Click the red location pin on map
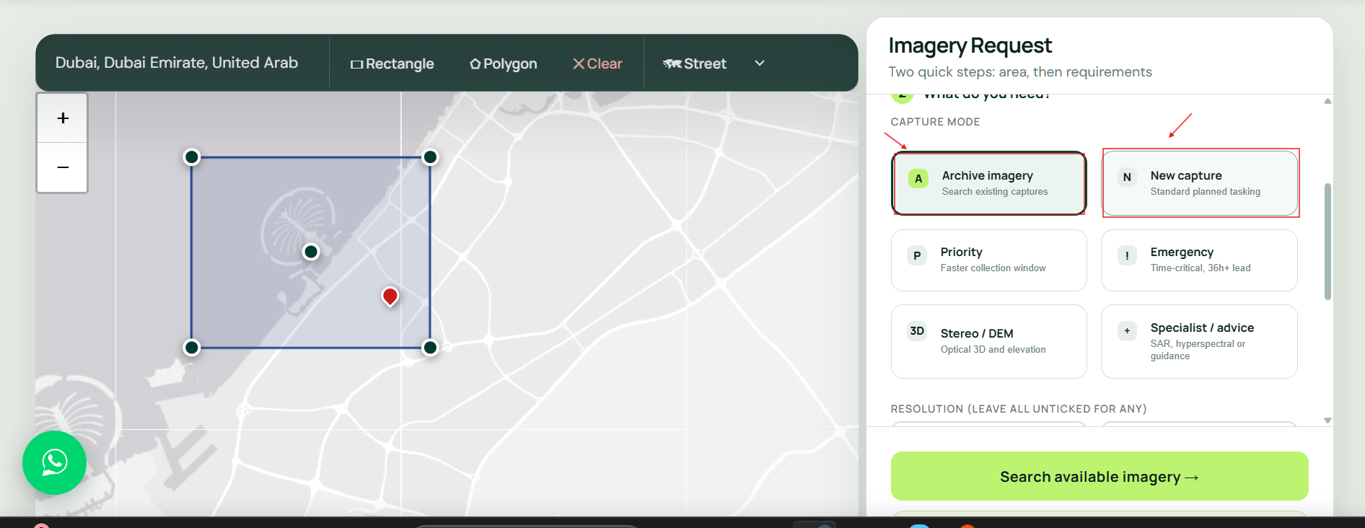The width and height of the screenshot is (1365, 528). click(x=390, y=296)
